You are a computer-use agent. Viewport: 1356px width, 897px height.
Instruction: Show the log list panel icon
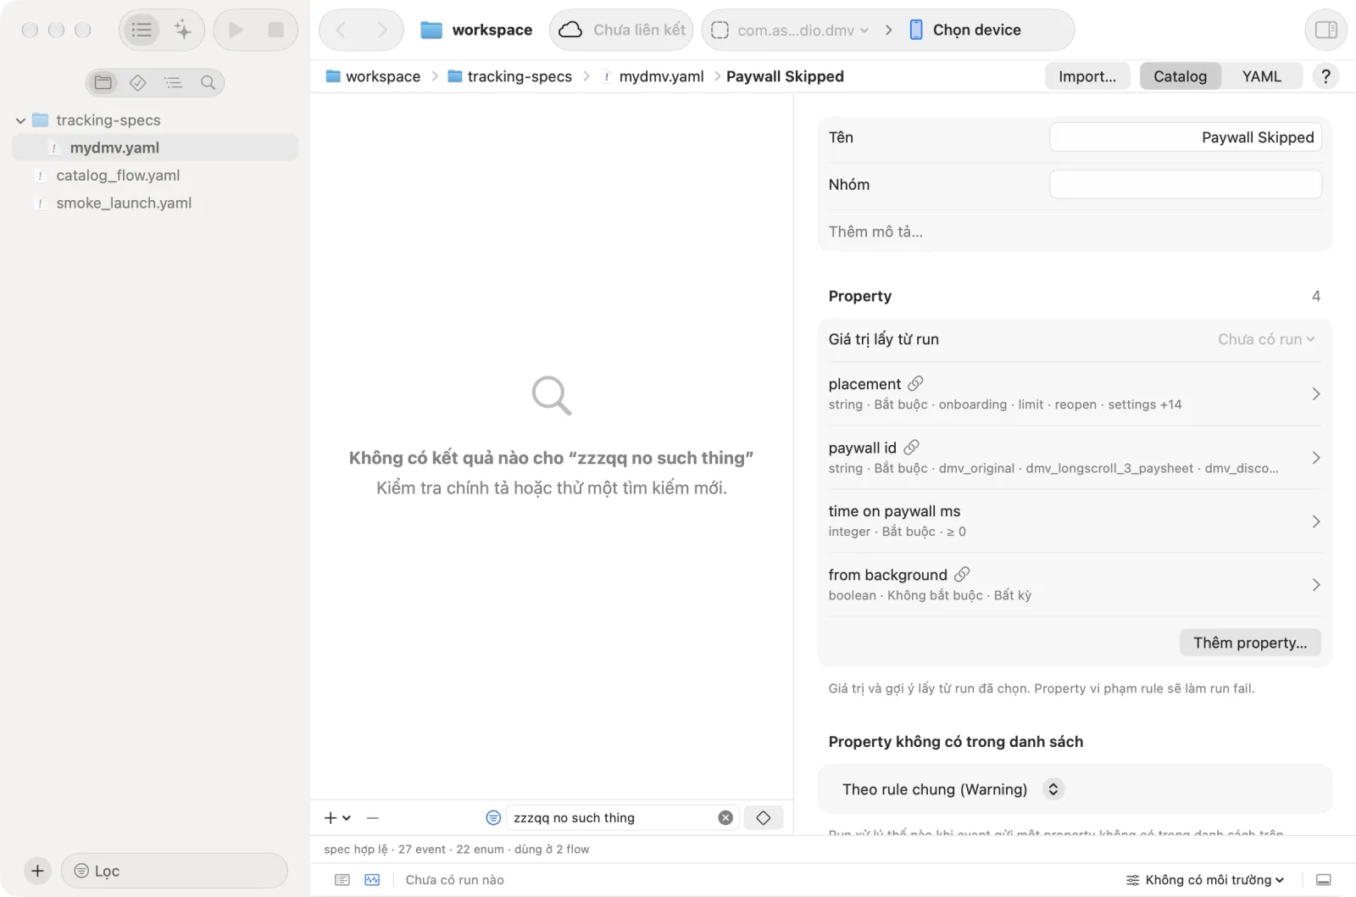[x=342, y=880]
